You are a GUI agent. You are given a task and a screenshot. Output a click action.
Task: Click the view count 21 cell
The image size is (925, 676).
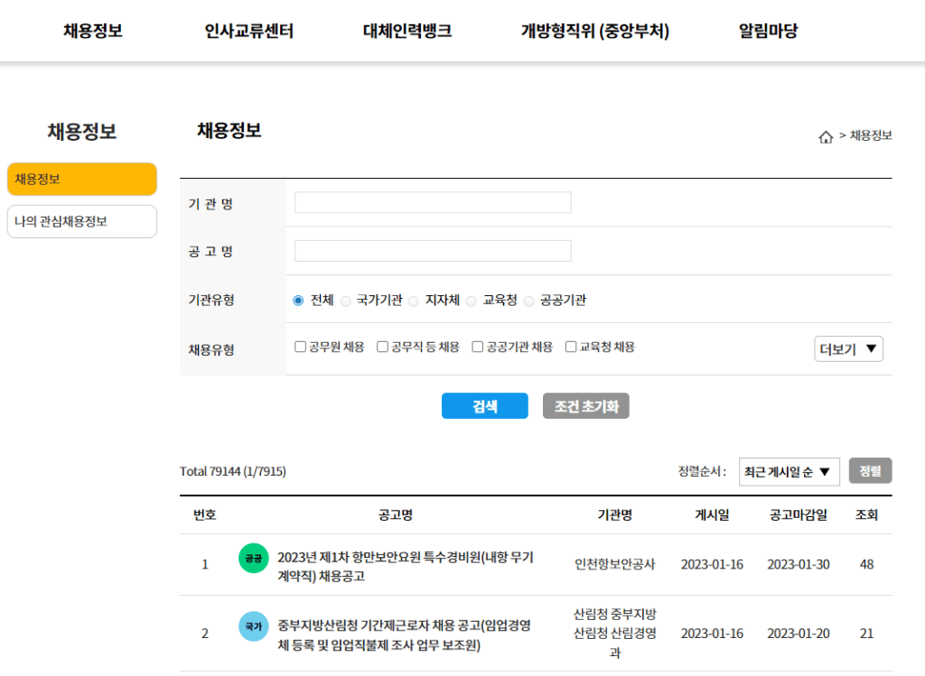866,634
